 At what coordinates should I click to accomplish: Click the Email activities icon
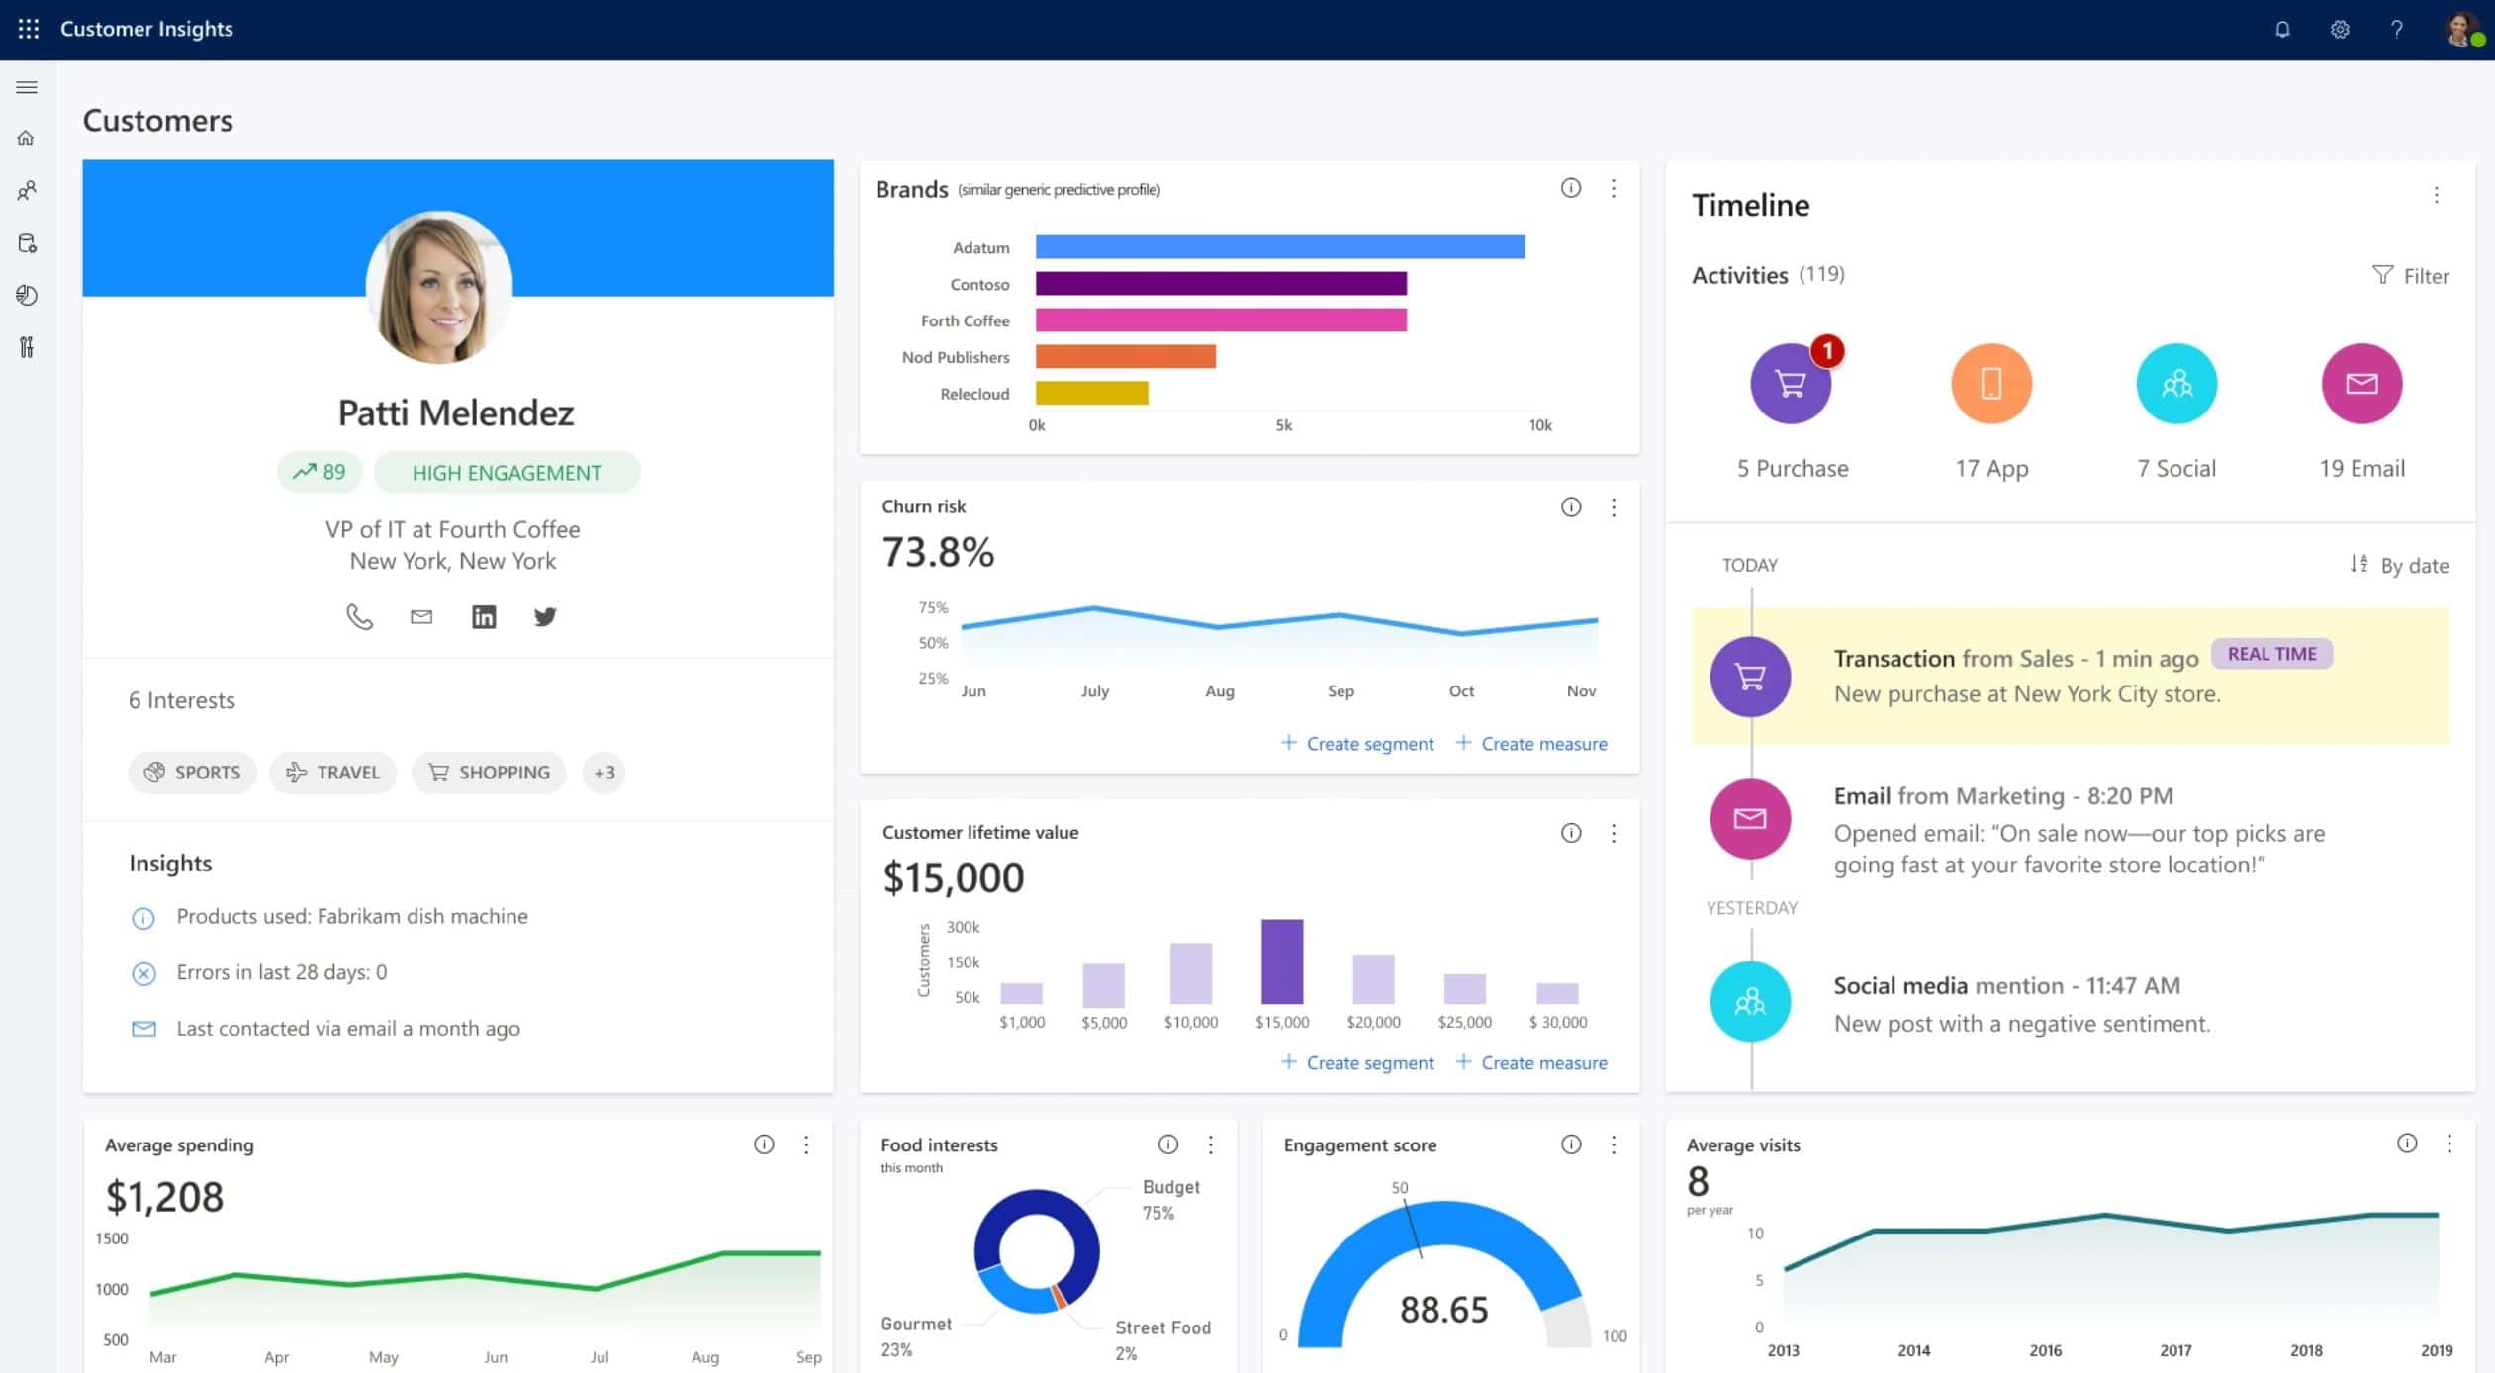click(x=2361, y=382)
